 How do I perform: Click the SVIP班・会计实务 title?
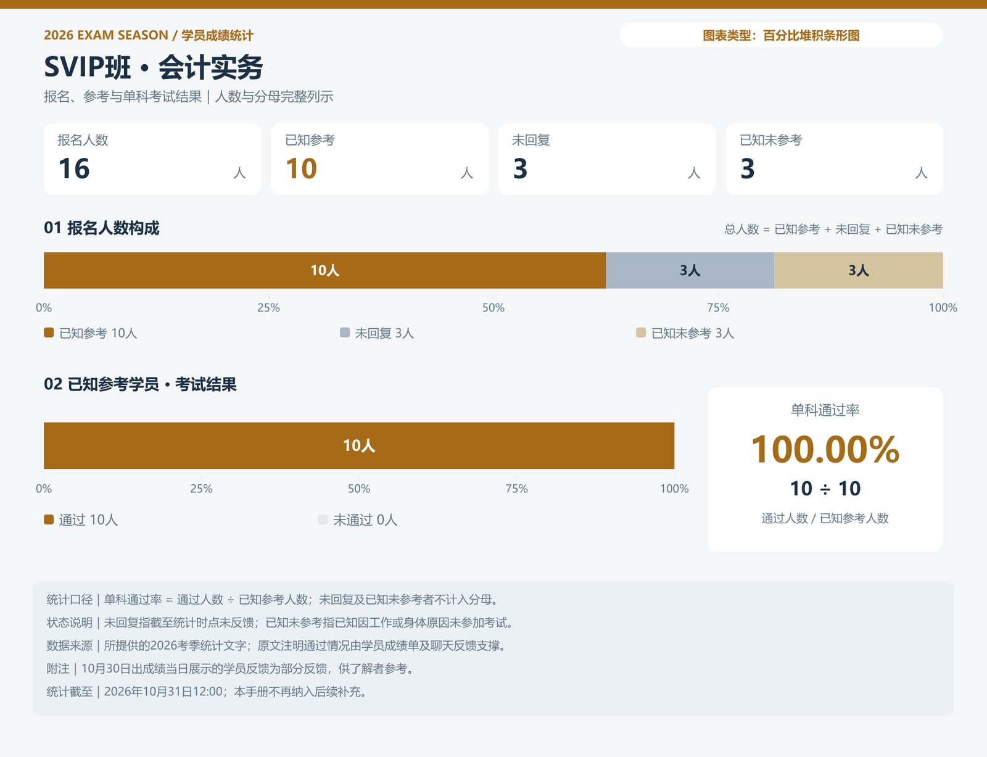pos(154,67)
